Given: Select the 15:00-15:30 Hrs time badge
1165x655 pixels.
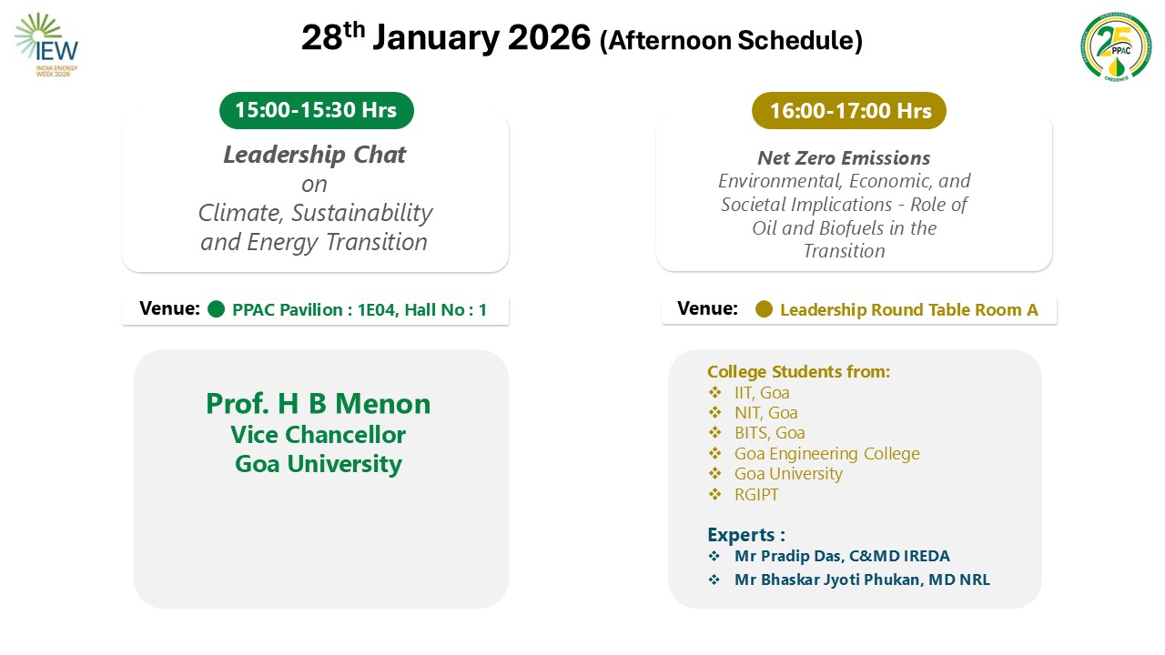Looking at the screenshot, I should coord(316,110).
